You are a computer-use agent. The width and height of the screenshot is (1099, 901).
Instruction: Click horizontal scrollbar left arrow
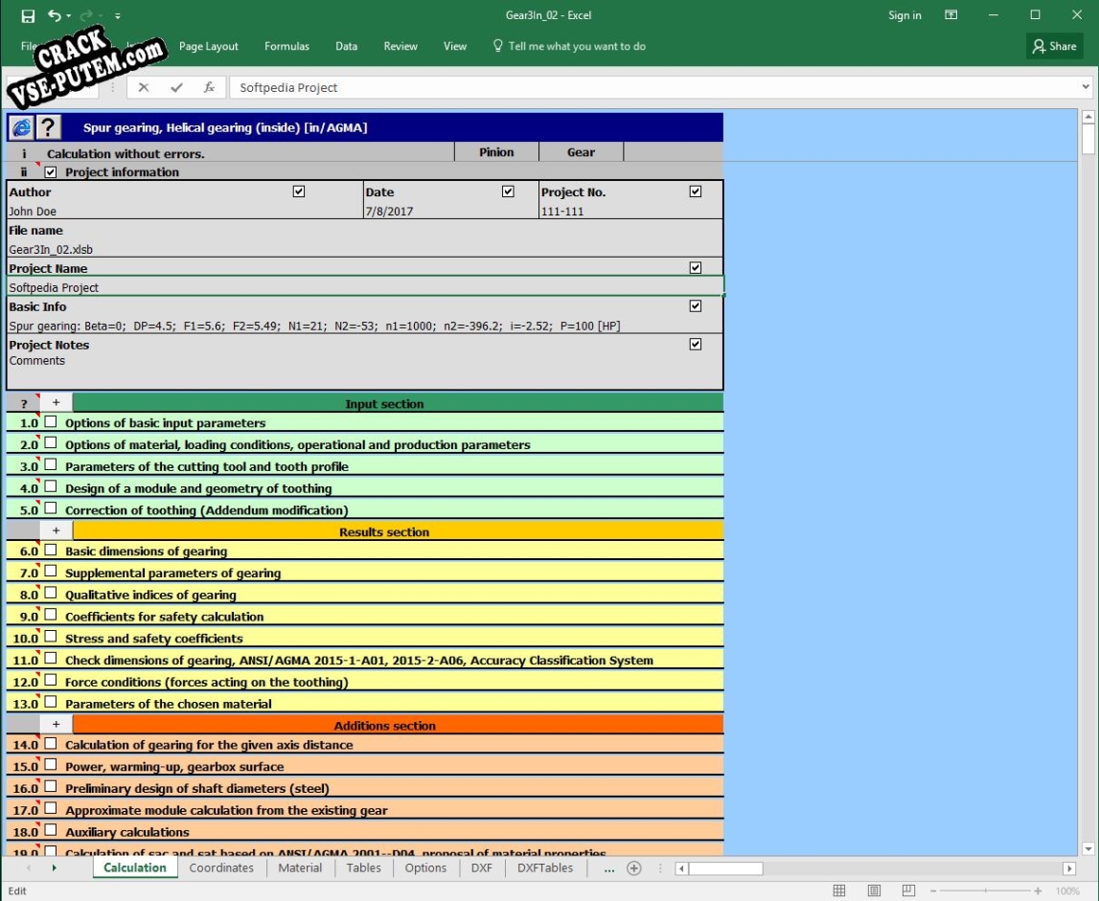pyautogui.click(x=681, y=868)
